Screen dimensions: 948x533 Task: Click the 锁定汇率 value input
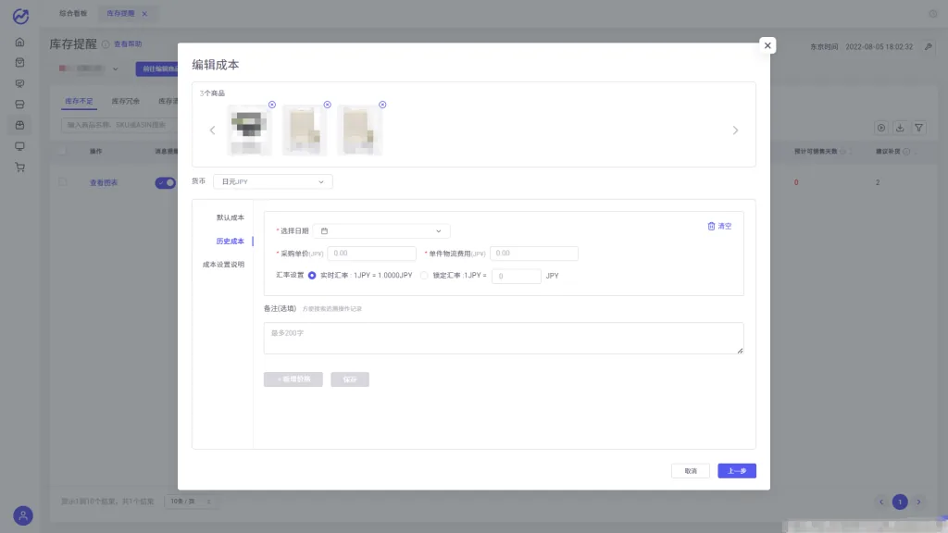coord(517,276)
